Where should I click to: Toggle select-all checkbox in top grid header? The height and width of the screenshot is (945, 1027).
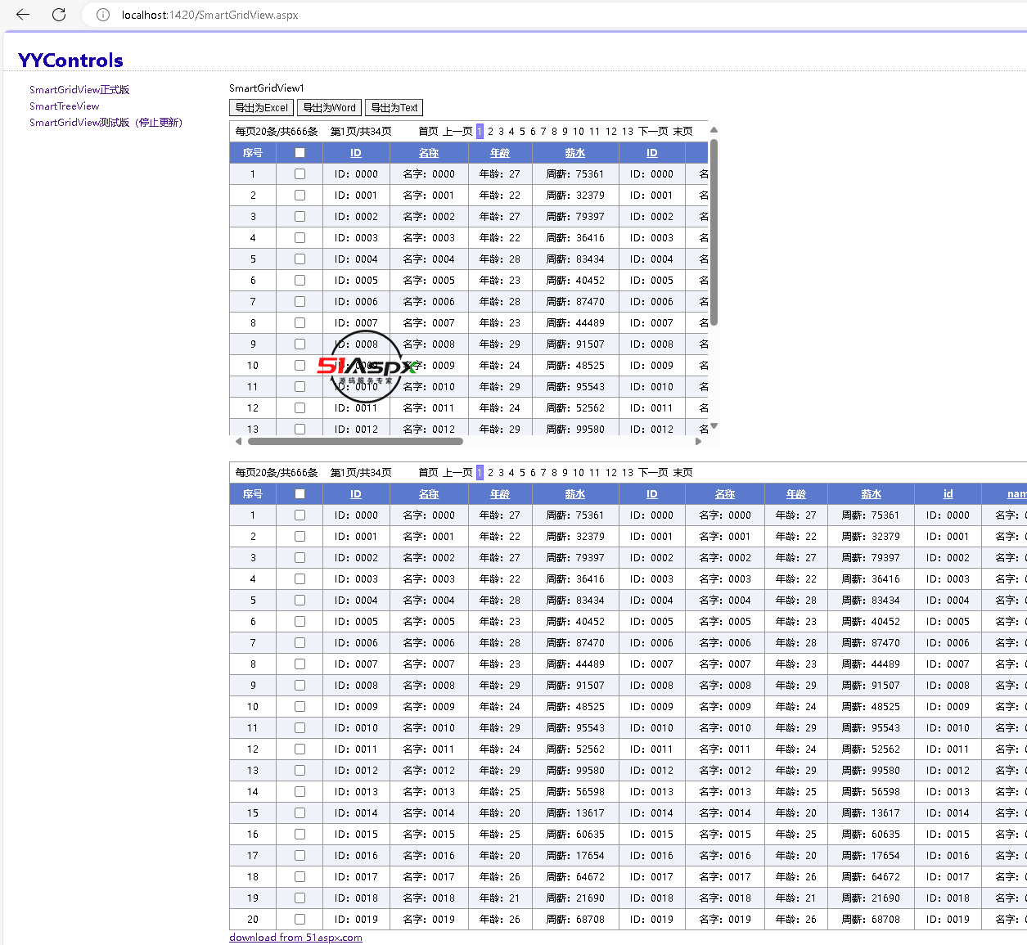[300, 153]
